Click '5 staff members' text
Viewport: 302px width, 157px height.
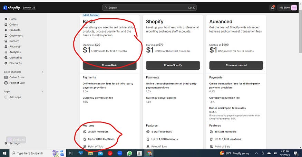pyautogui.click(x=162, y=132)
